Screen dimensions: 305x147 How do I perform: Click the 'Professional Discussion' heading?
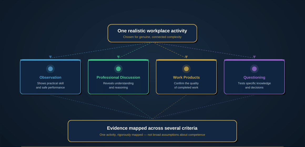pos(118,77)
